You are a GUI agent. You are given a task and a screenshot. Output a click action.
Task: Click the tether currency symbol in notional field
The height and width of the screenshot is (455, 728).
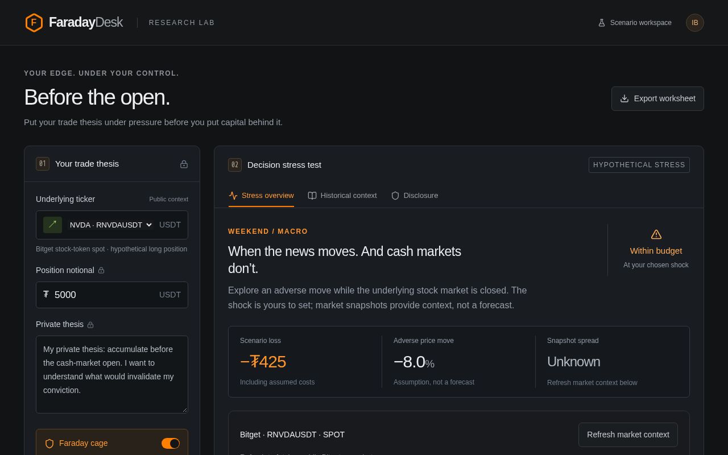(46, 295)
